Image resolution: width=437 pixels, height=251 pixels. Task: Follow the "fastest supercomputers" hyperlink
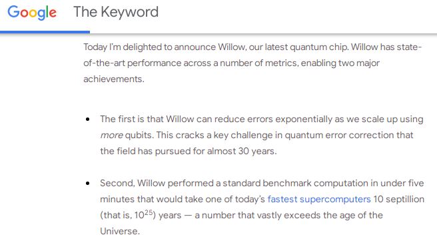(319, 199)
